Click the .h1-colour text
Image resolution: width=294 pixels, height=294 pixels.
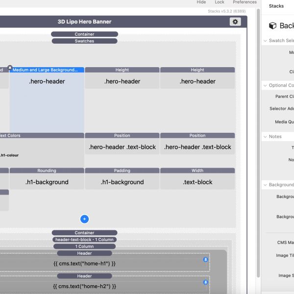coord(9,155)
